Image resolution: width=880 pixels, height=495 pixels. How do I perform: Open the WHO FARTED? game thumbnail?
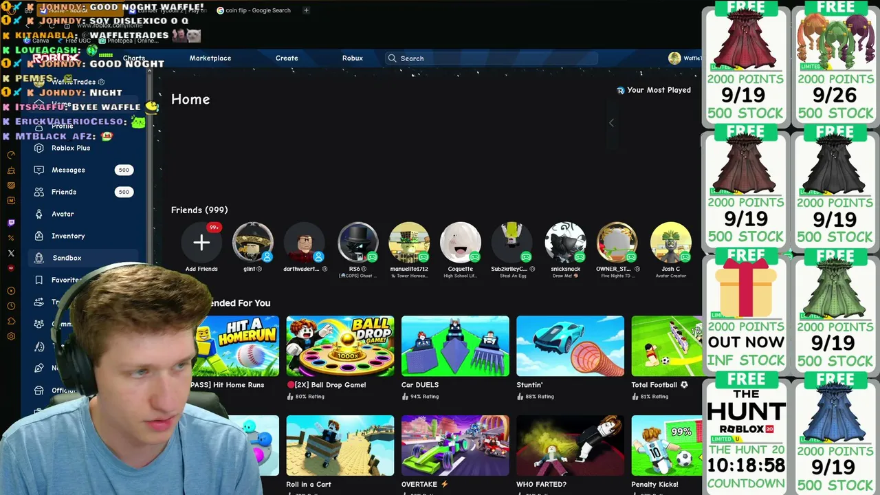click(570, 445)
